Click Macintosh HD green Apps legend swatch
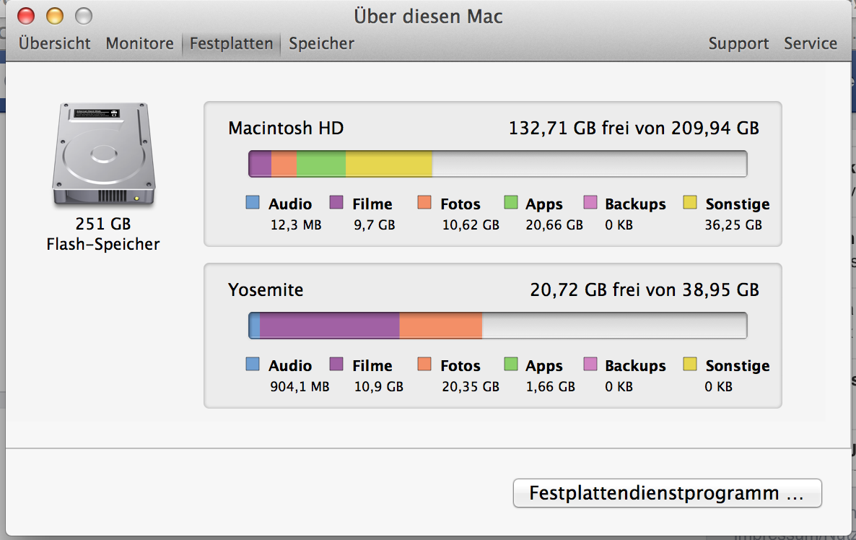 pyautogui.click(x=511, y=202)
